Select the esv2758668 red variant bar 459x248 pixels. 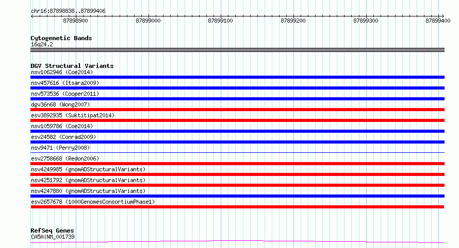[237, 164]
